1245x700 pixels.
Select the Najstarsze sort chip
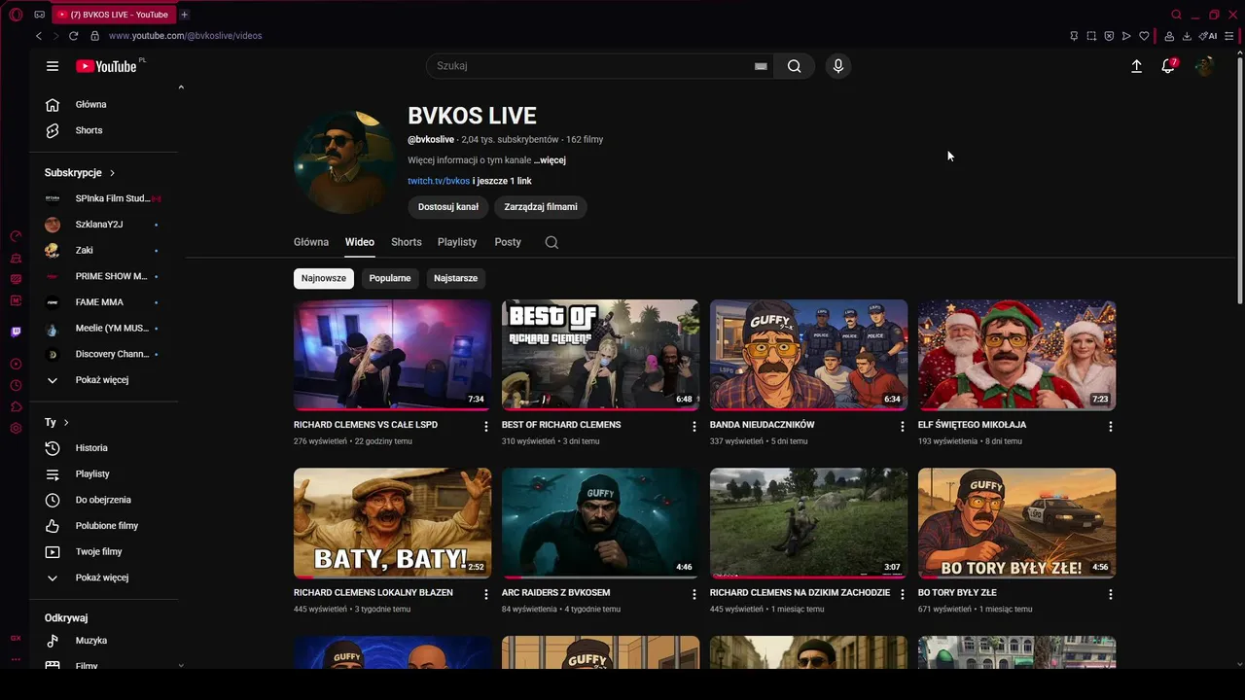[455, 278]
